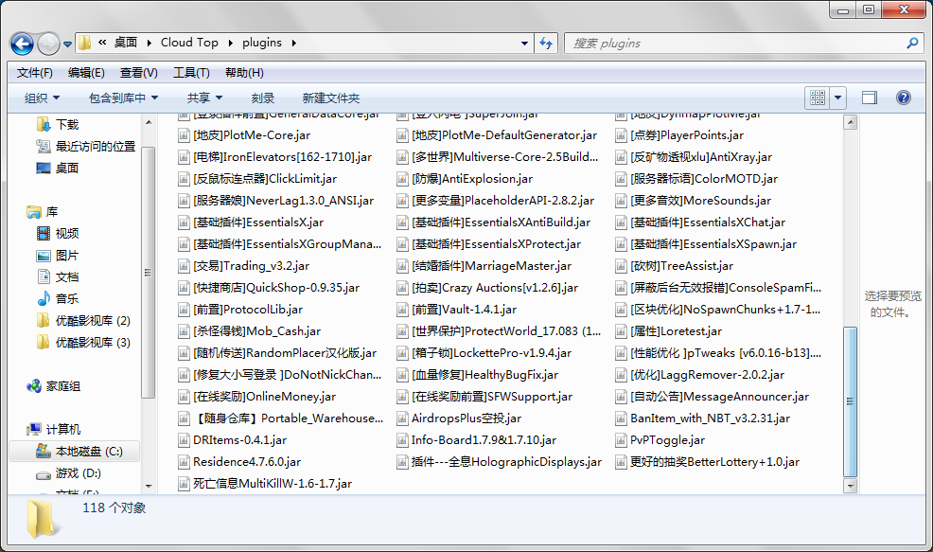Screen dimensions: 933x552
Task: Open the 帮助(H) menu
Action: pyautogui.click(x=244, y=73)
